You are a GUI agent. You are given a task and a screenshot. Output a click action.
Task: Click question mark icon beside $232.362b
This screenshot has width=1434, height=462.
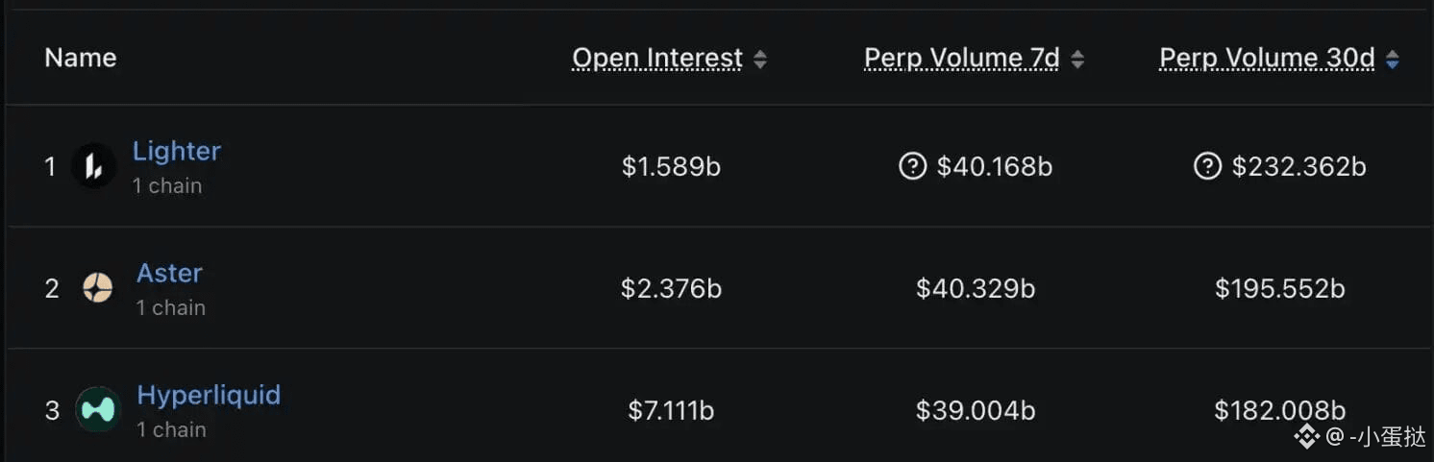1207,166
